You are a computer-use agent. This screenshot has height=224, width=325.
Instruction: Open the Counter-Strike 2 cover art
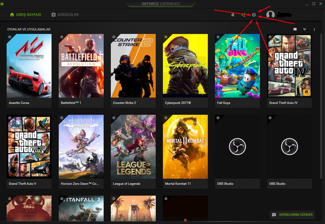pos(133,66)
